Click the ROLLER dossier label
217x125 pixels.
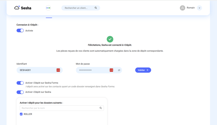[x=28, y=114]
